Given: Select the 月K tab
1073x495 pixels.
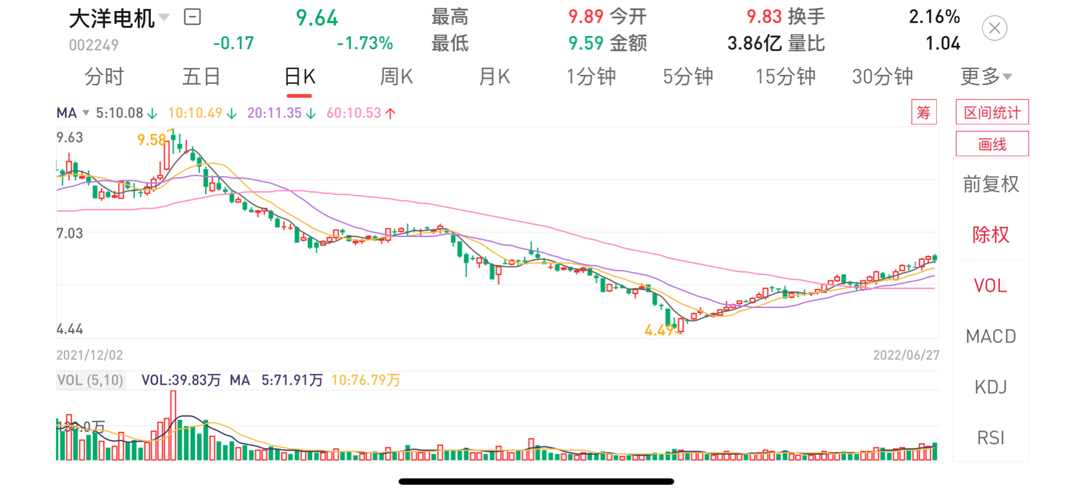Looking at the screenshot, I should [494, 77].
